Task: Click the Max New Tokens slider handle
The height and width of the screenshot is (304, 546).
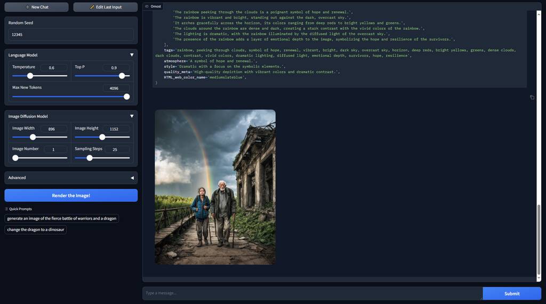Action: coord(126,97)
